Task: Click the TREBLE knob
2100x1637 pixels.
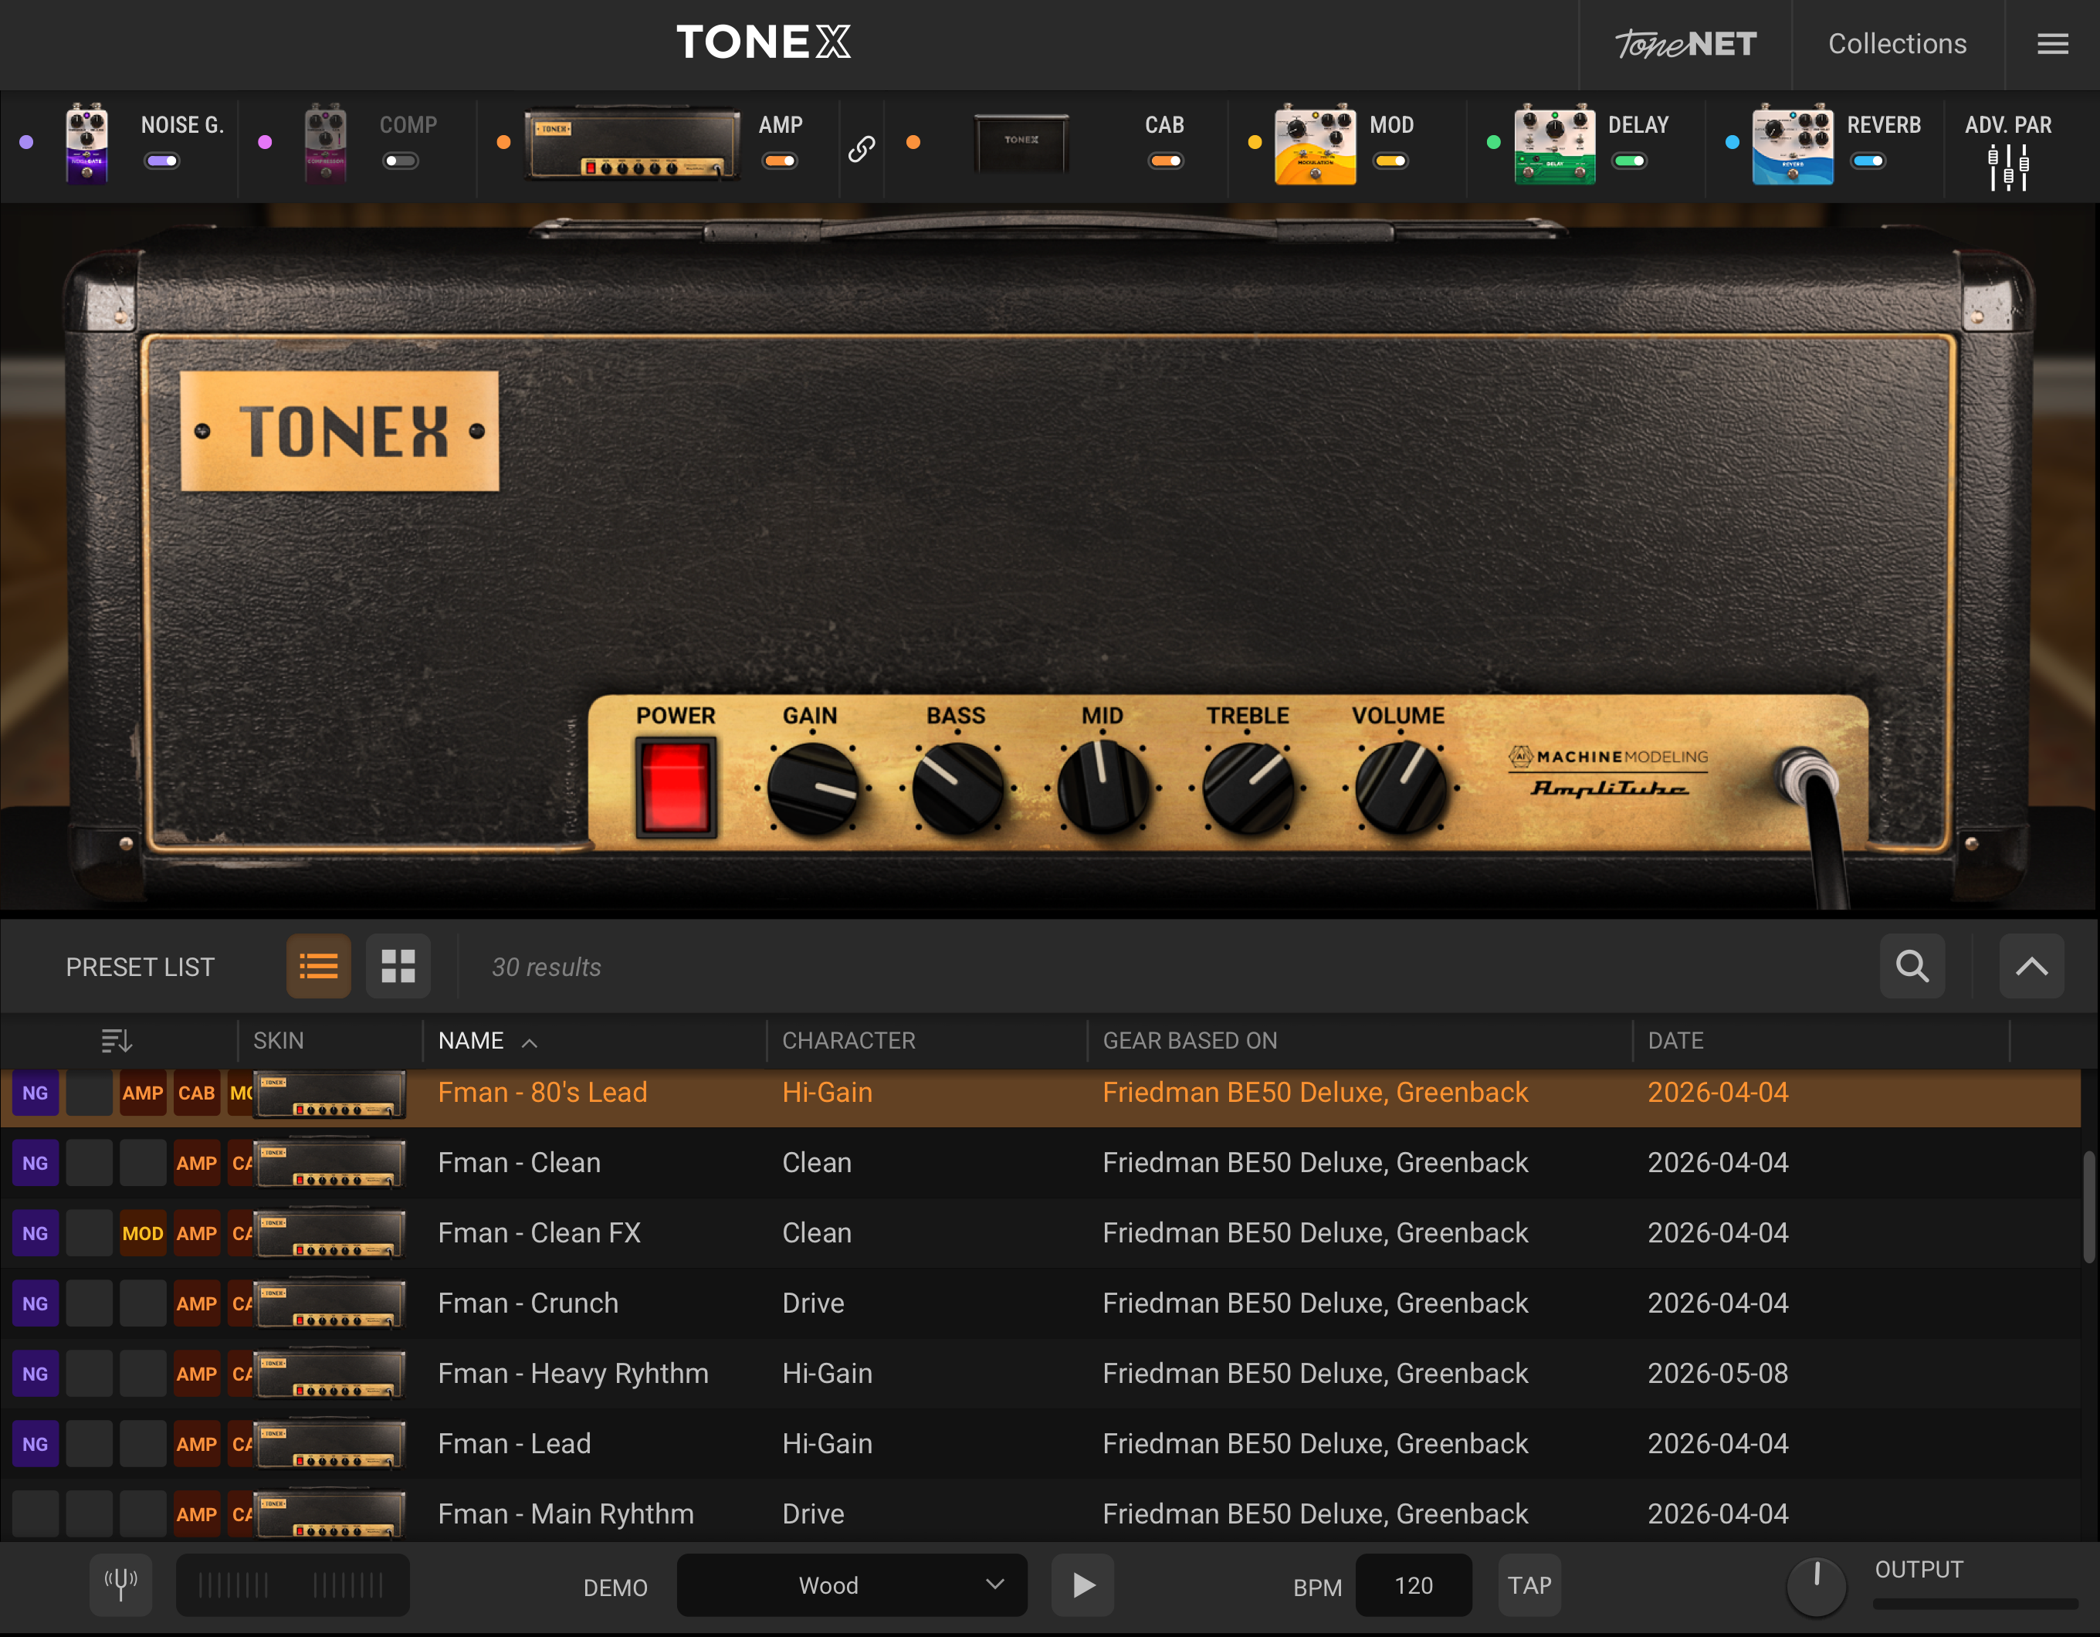Action: [x=1248, y=788]
